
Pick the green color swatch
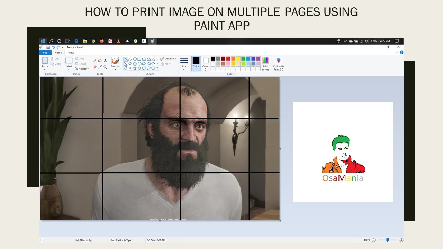(x=243, y=59)
